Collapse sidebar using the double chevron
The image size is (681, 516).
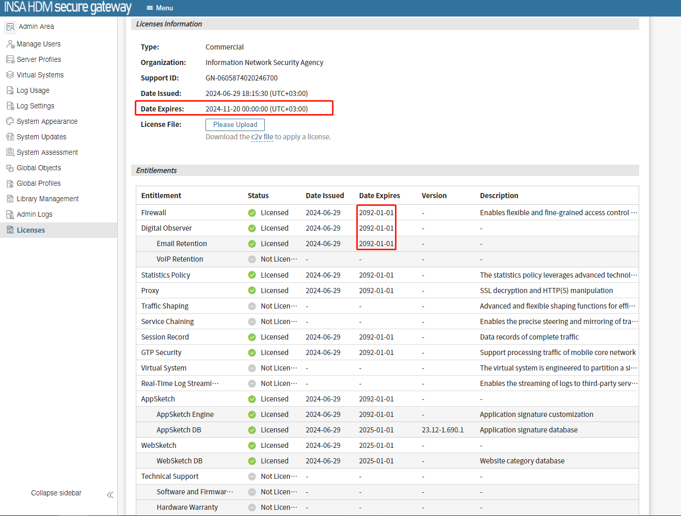pos(110,495)
